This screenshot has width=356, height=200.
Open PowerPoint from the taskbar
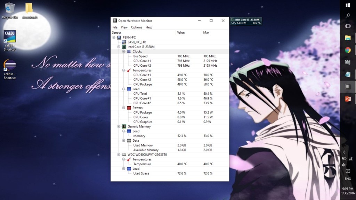(x=348, y=99)
